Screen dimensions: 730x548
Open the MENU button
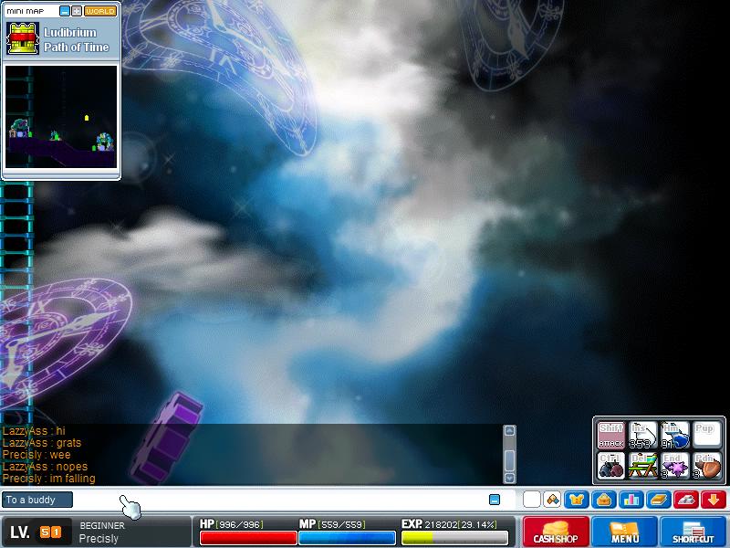tap(624, 532)
